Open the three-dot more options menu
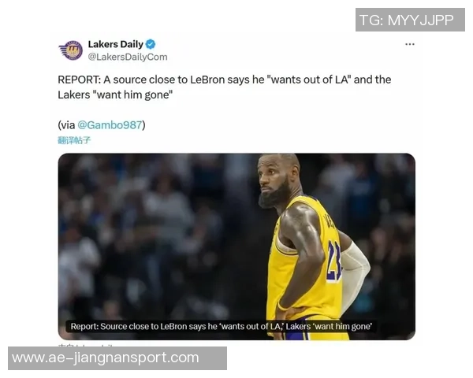This screenshot has width=473, height=378. pos(410,44)
